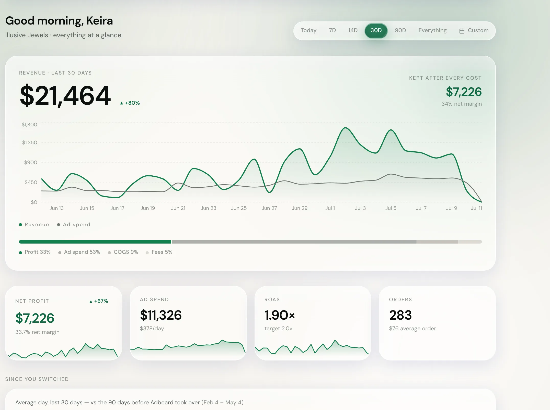Screen dimensions: 550x410
Task: Click the Ad spend 53% legend label
Action: [79, 252]
